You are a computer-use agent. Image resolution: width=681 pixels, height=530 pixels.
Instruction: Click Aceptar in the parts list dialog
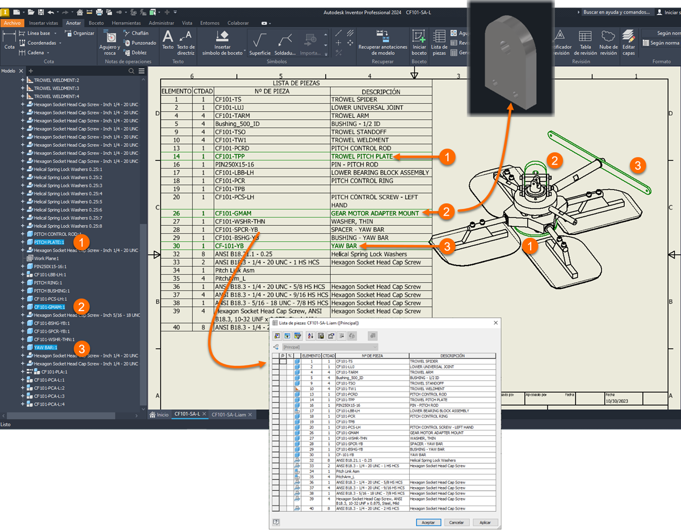click(428, 522)
